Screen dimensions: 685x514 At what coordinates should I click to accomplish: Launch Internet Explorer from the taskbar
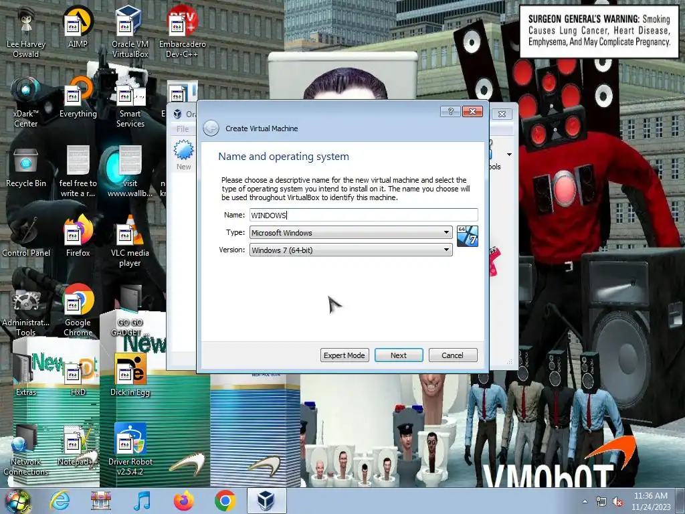pyautogui.click(x=60, y=501)
